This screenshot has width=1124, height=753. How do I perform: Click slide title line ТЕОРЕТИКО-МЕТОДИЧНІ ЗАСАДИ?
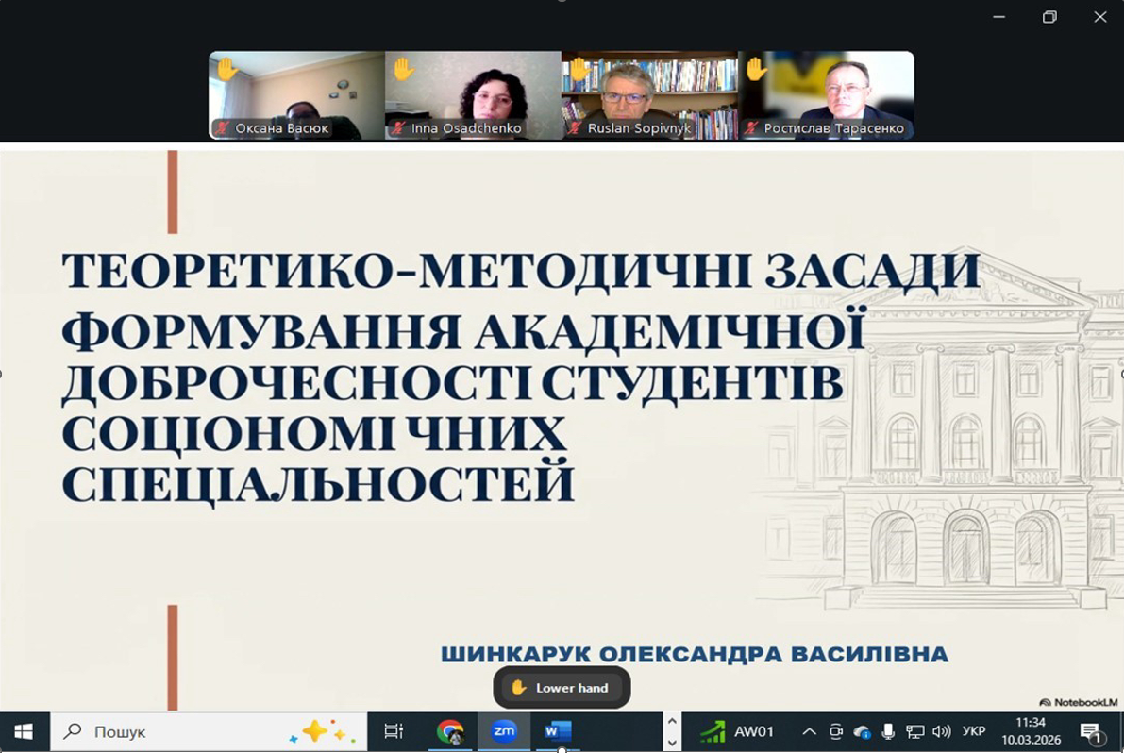click(521, 271)
